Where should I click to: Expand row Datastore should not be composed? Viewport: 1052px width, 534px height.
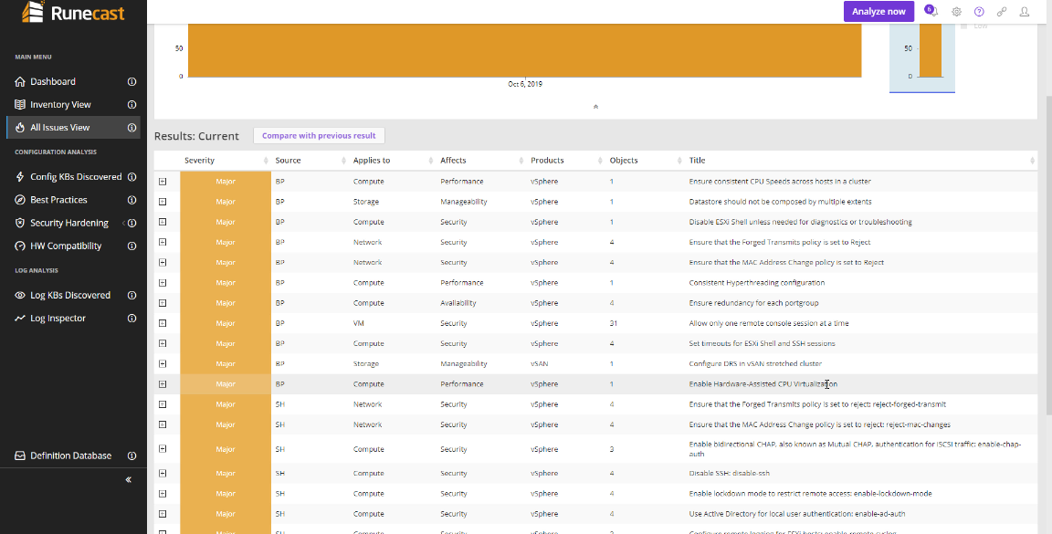pyautogui.click(x=163, y=202)
